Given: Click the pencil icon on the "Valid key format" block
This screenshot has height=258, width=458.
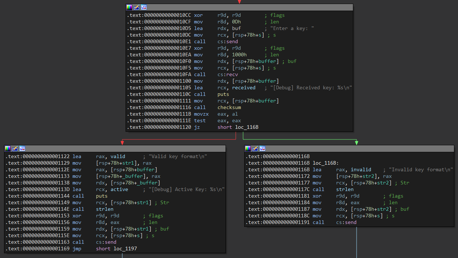Looking at the screenshot, I should 15,149.
